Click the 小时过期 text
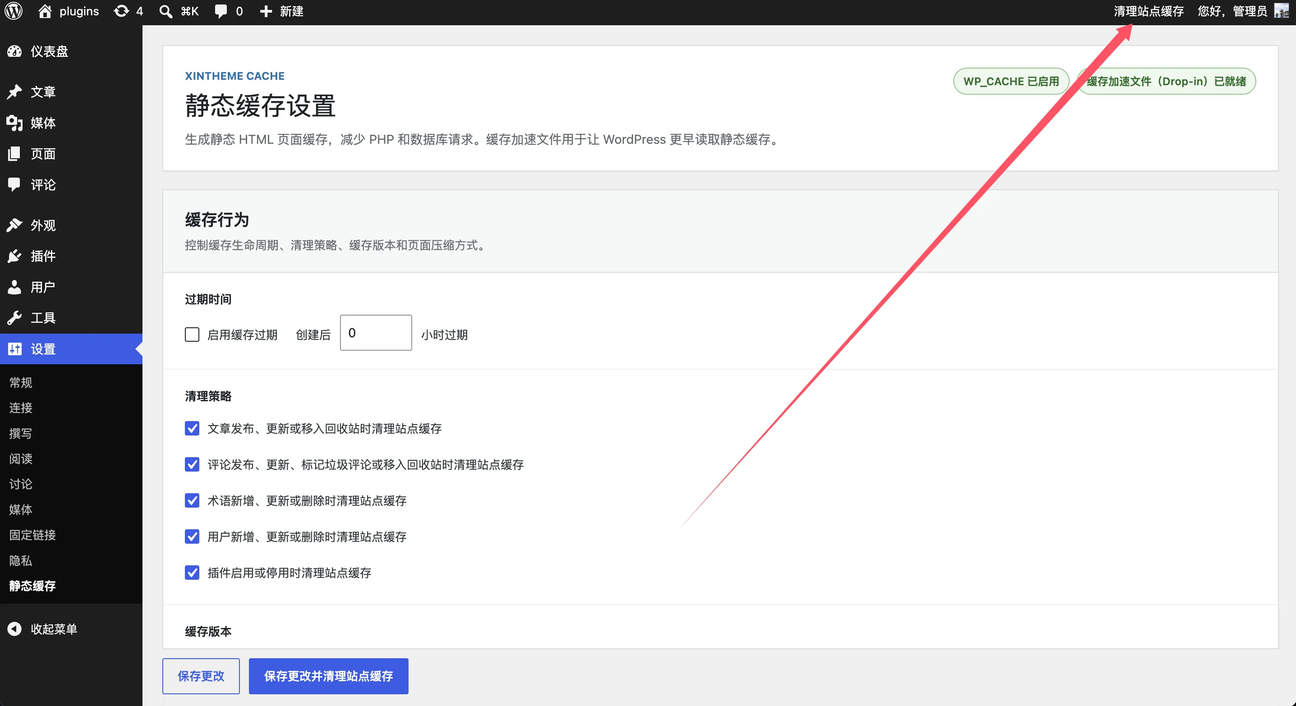 (x=444, y=335)
